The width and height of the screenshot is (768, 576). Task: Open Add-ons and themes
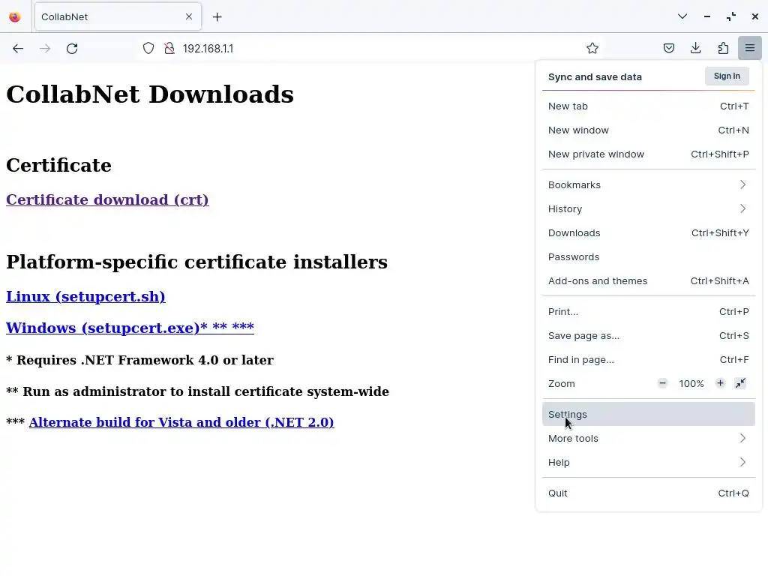pos(649,281)
